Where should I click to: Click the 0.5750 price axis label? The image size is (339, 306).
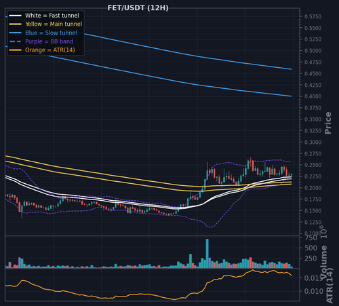pyautogui.click(x=313, y=16)
